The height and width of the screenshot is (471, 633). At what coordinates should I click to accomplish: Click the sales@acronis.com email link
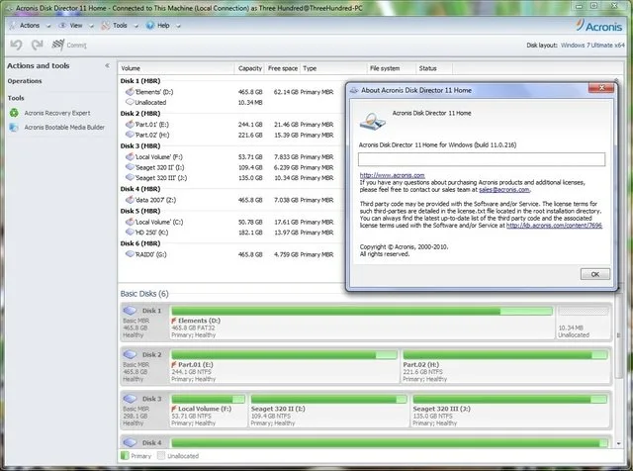tap(503, 189)
